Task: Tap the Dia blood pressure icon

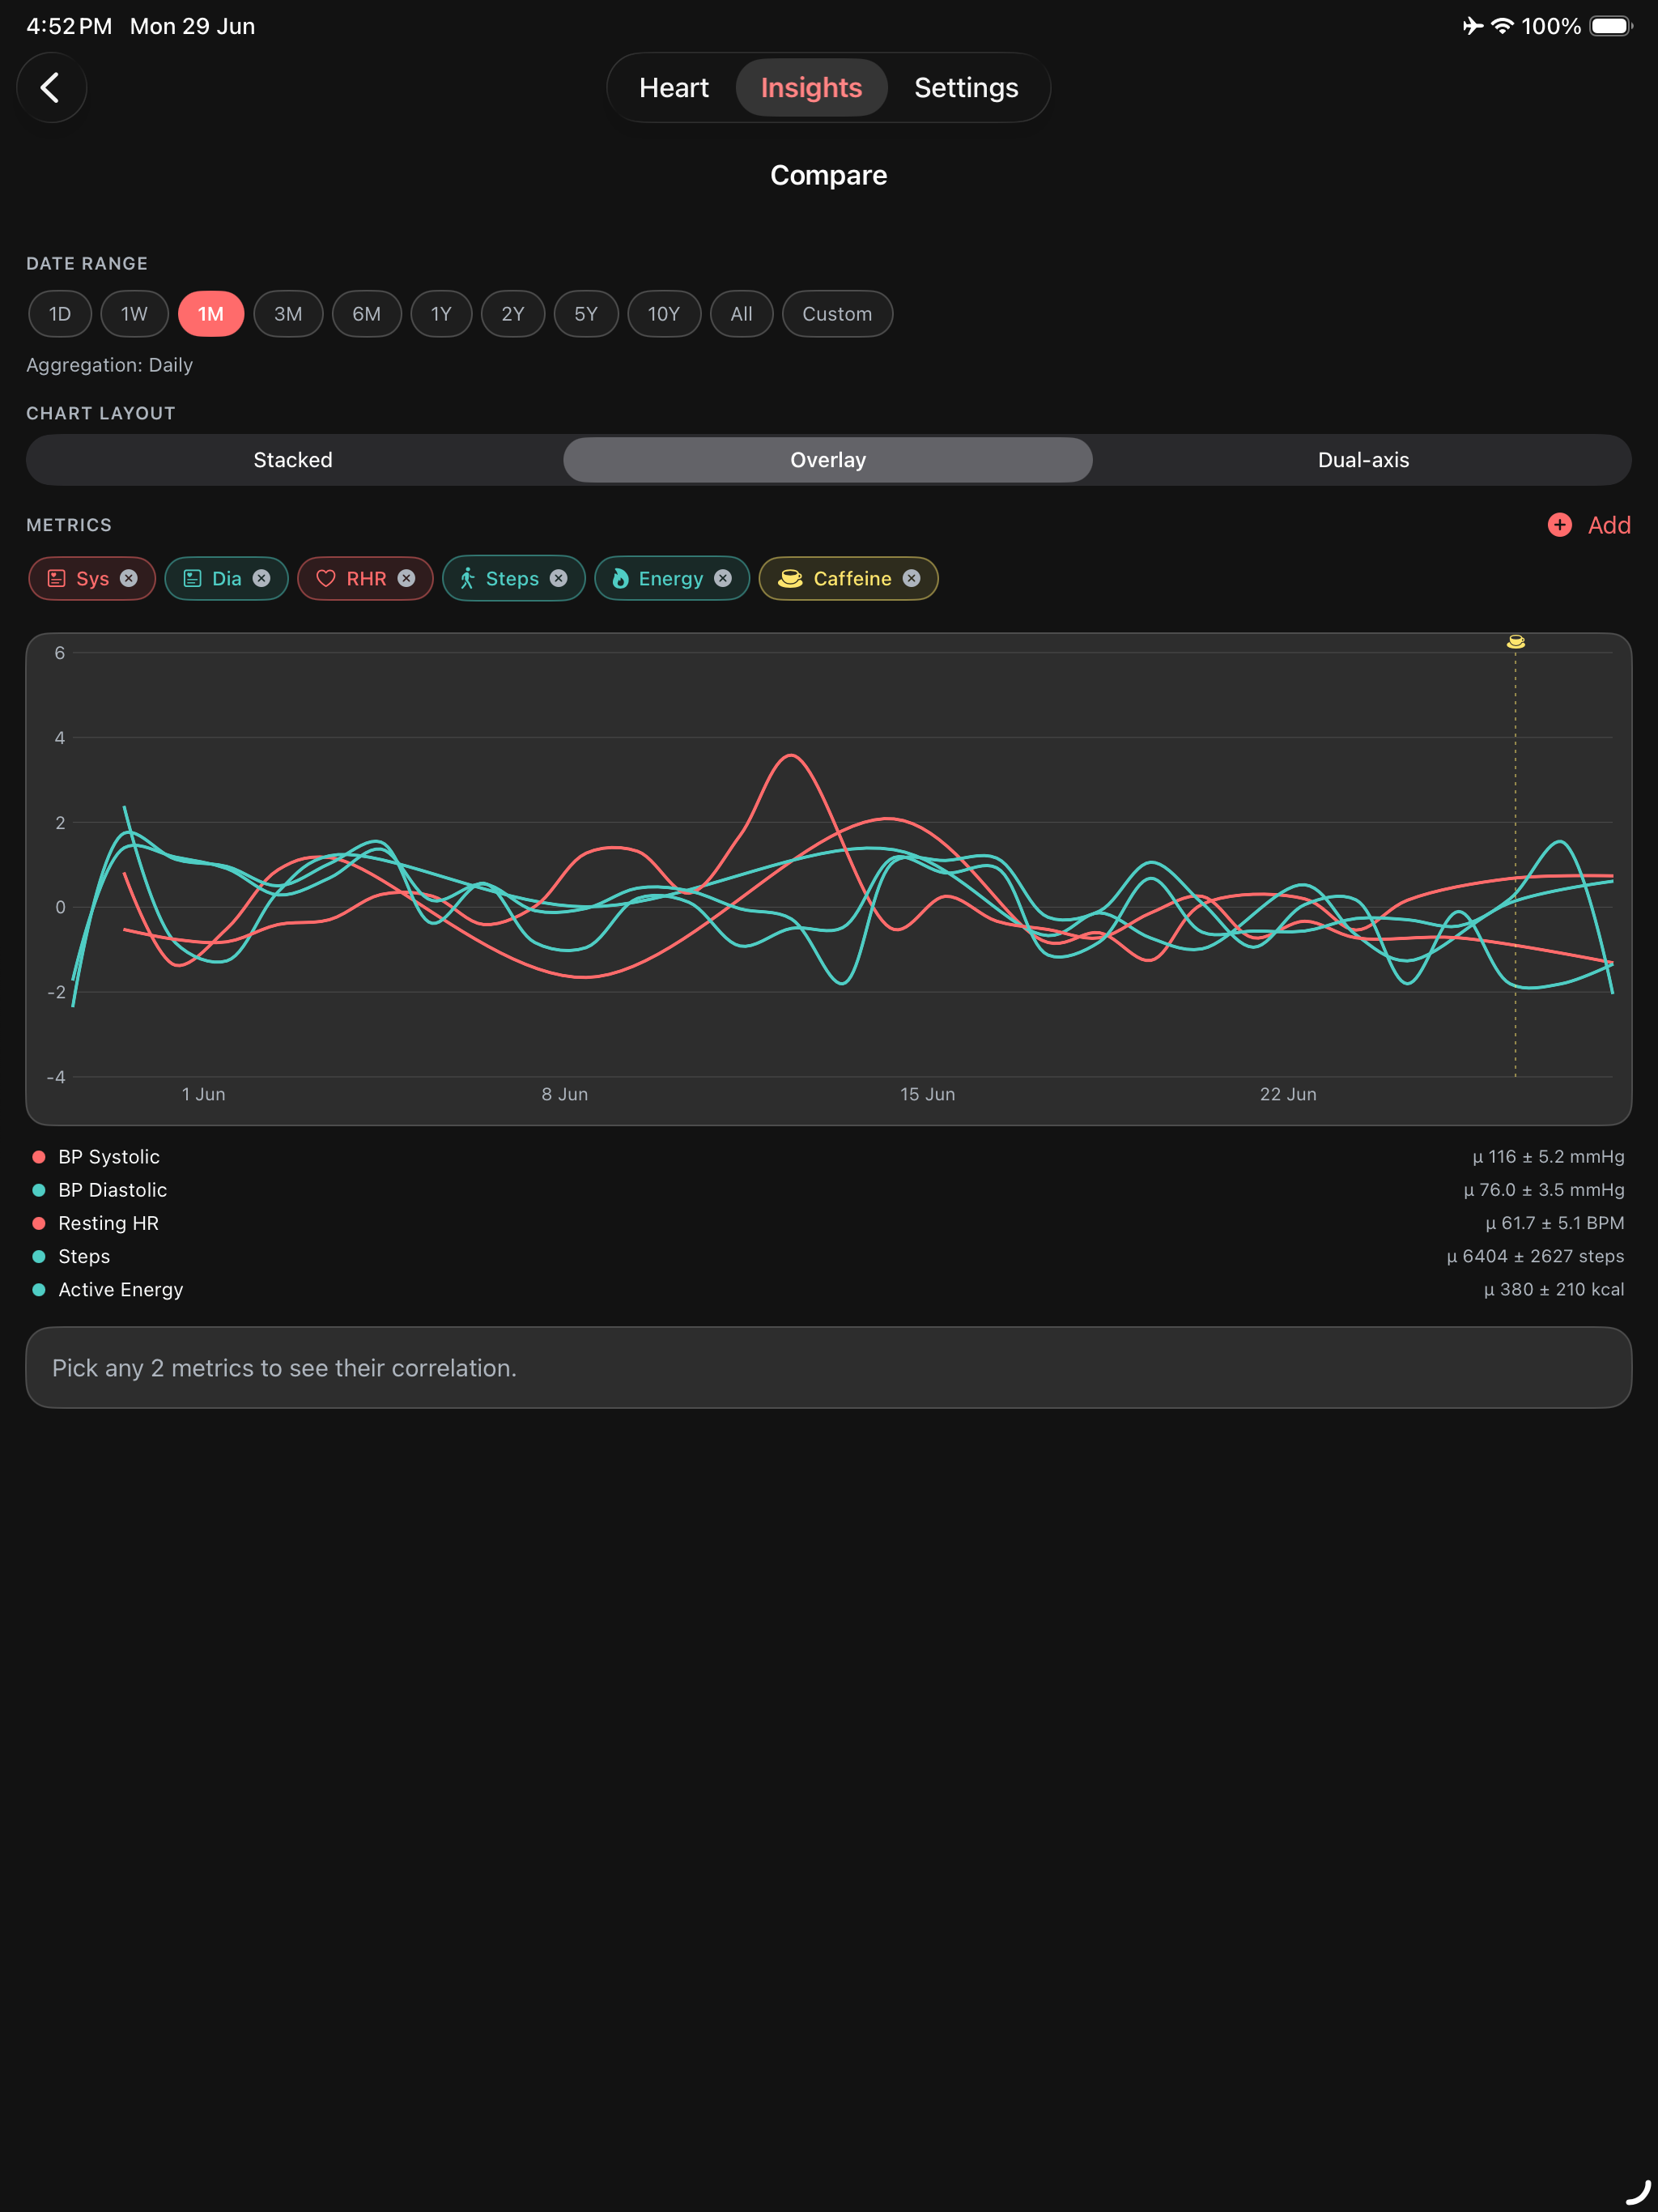Action: click(x=193, y=578)
